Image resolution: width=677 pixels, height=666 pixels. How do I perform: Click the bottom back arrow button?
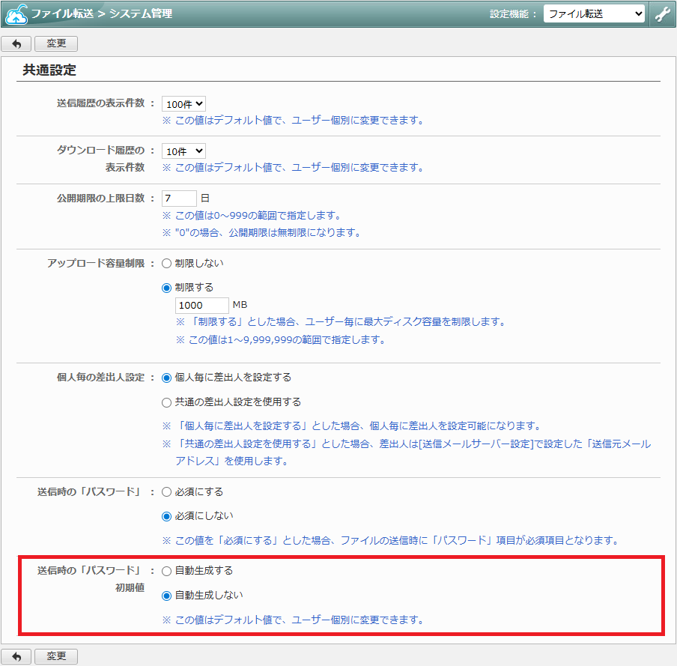16,656
